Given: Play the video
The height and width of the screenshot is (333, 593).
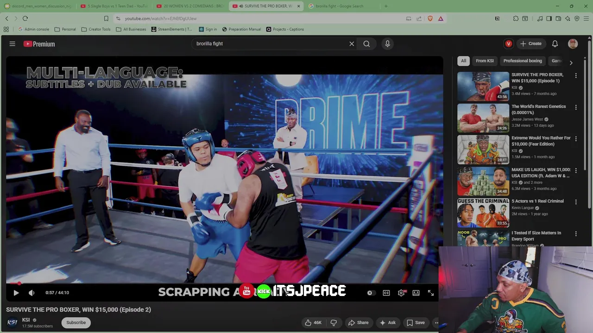Looking at the screenshot, I should 16,293.
